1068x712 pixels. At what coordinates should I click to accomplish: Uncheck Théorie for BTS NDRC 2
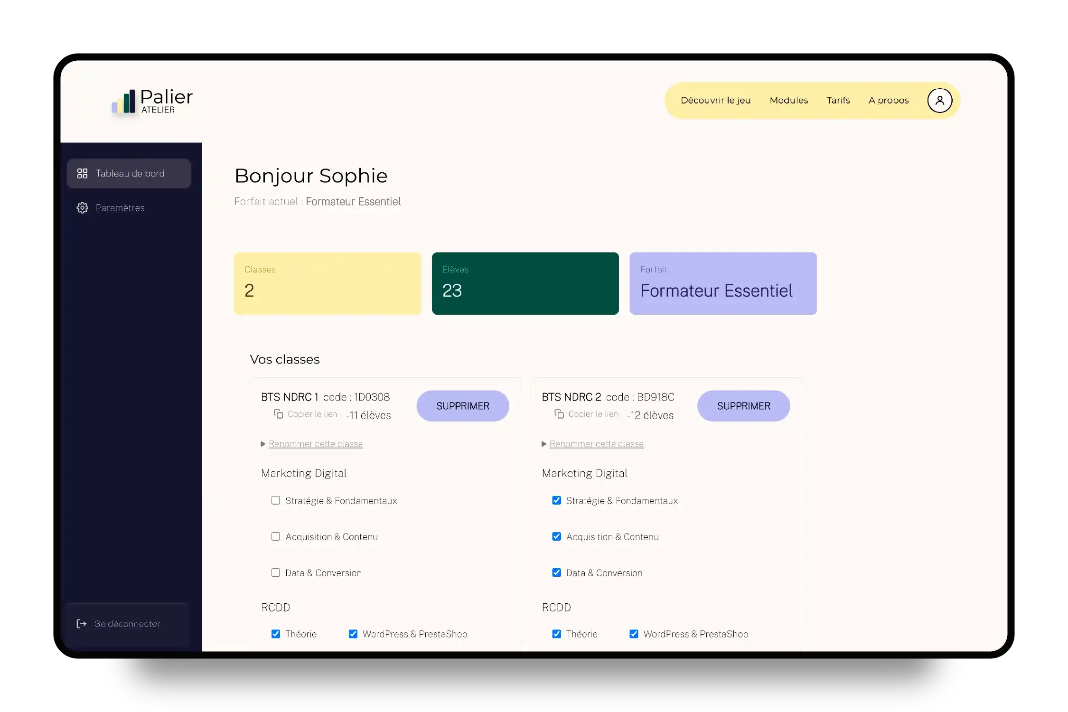[x=556, y=634]
